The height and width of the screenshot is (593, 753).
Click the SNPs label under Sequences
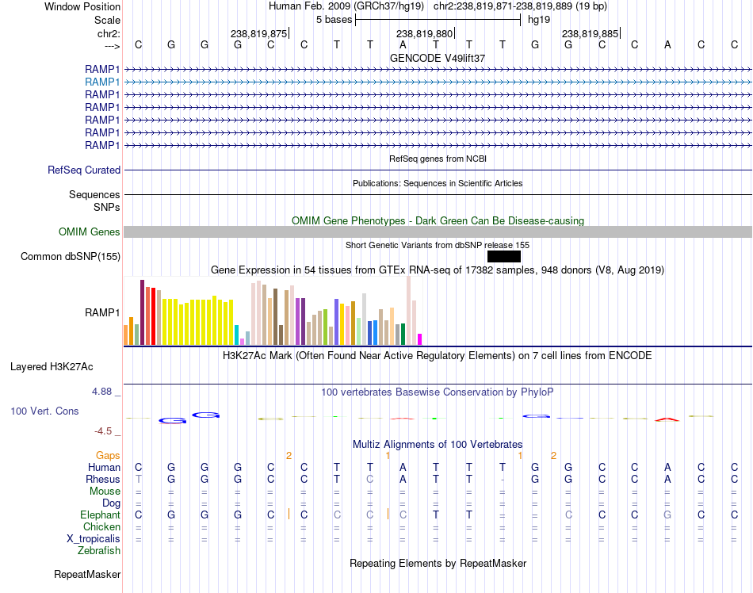click(x=107, y=207)
